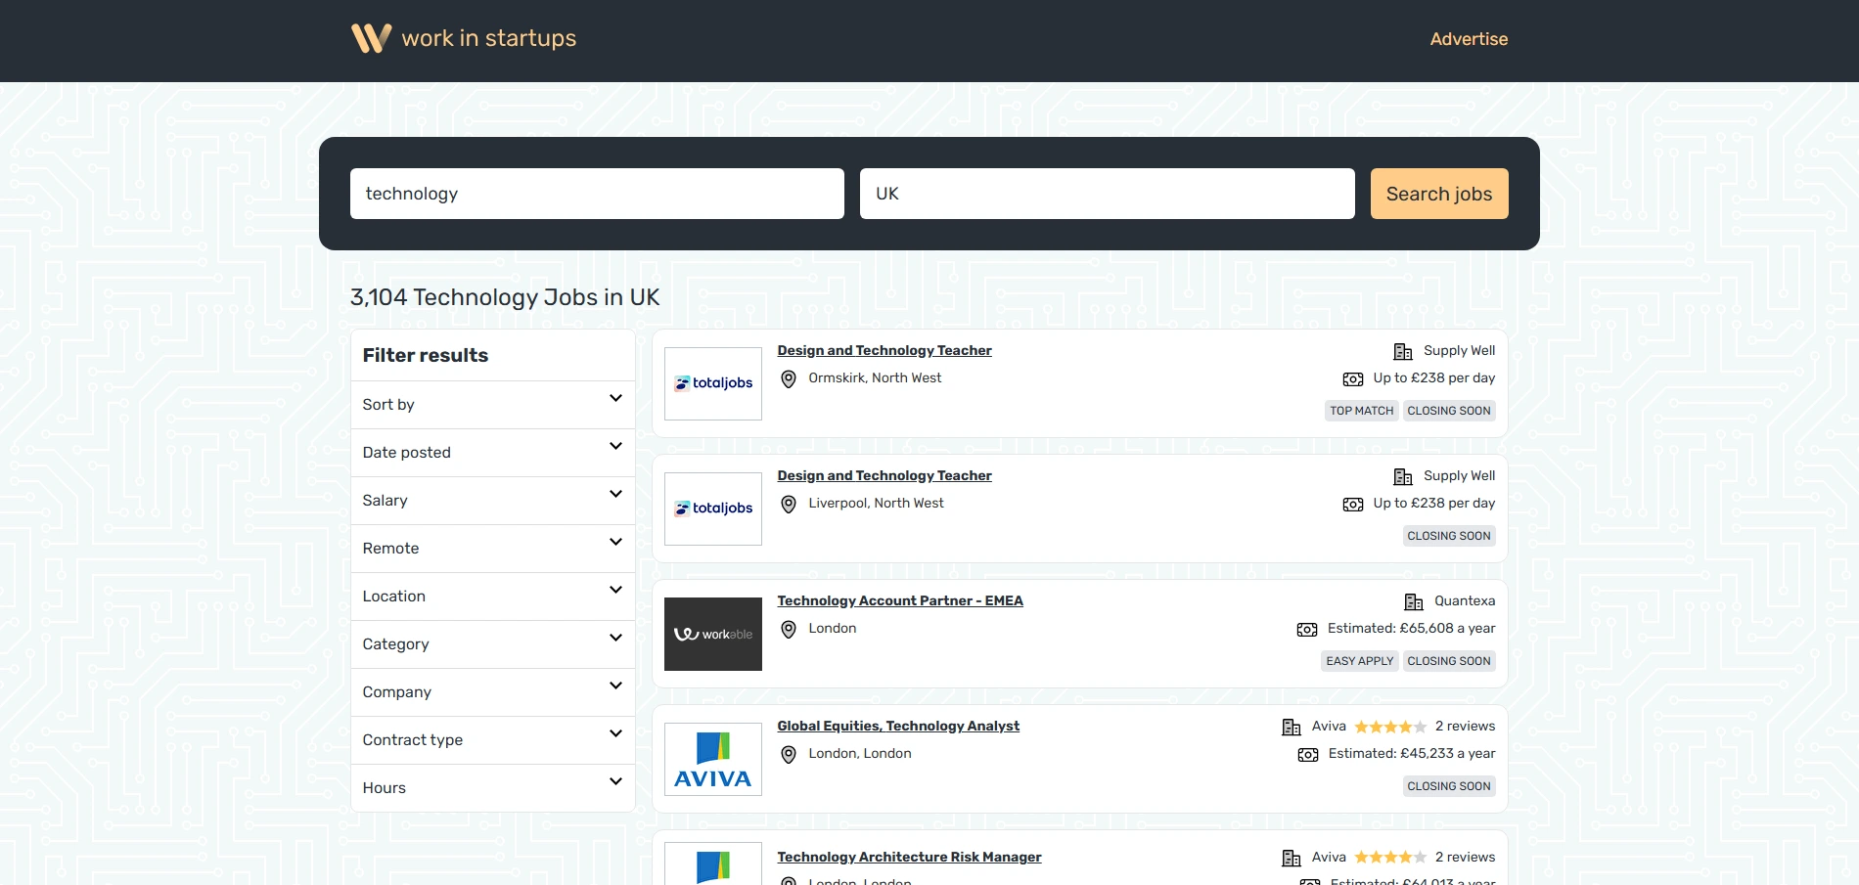Viewport: 1859px width, 885px height.
Task: Click building icon in Technology Architecture Risk Manager row
Action: click(x=1292, y=858)
